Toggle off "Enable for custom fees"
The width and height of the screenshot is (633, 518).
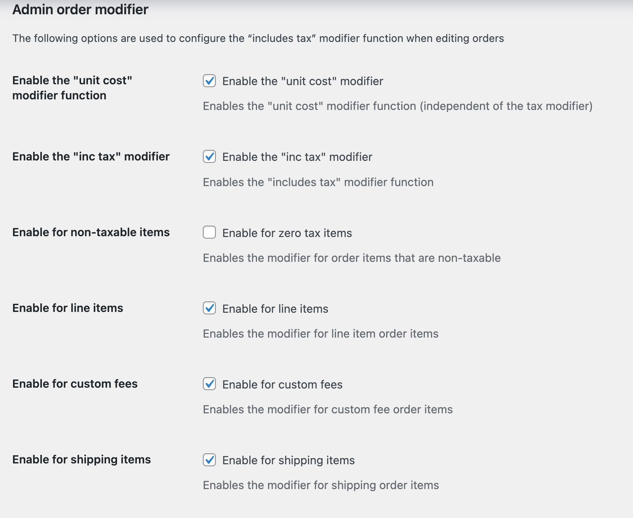click(x=209, y=384)
